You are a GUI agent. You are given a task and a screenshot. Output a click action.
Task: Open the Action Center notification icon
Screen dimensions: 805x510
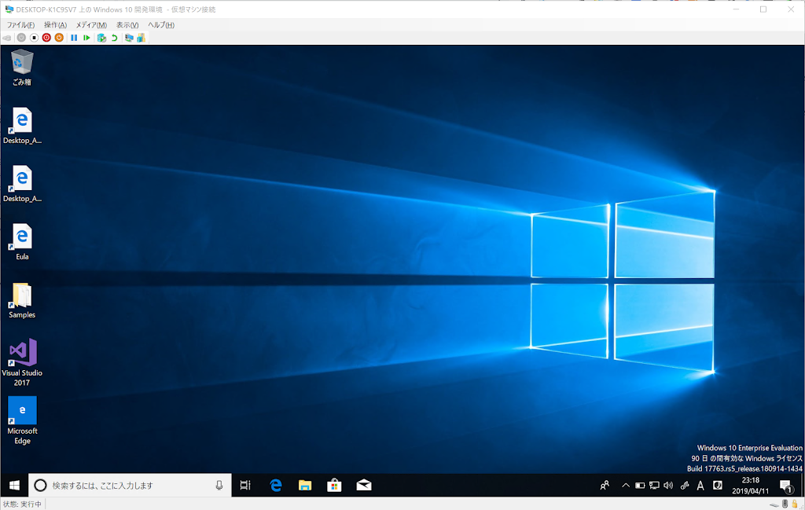[x=785, y=486]
